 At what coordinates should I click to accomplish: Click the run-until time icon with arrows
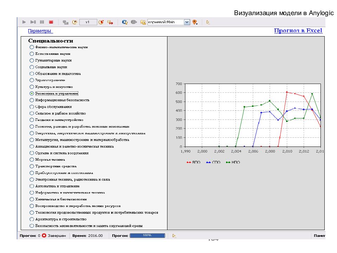(x=110, y=22)
